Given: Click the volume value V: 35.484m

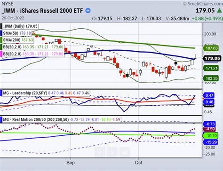Looking at the screenshot, I should click(177, 19).
